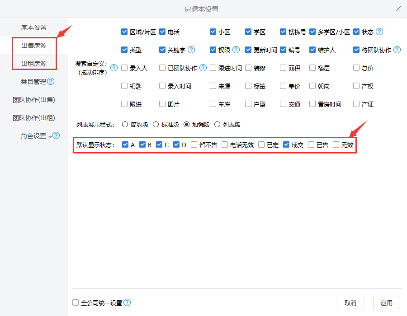Enable 产权 search field
Image resolution: width=407 pixels, height=316 pixels.
(356, 86)
